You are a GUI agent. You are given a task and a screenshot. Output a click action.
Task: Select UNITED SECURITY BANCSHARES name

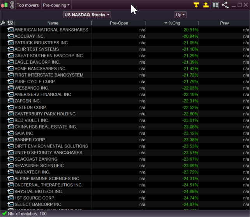(x=48, y=153)
